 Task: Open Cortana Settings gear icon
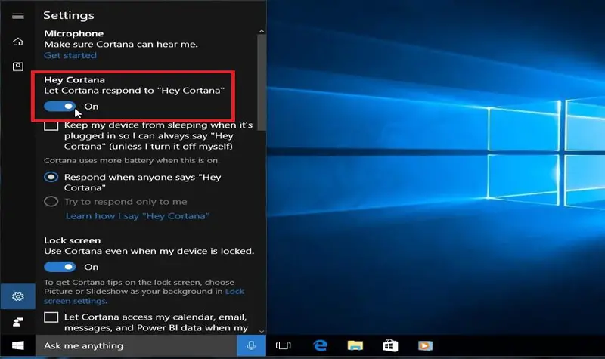17,296
